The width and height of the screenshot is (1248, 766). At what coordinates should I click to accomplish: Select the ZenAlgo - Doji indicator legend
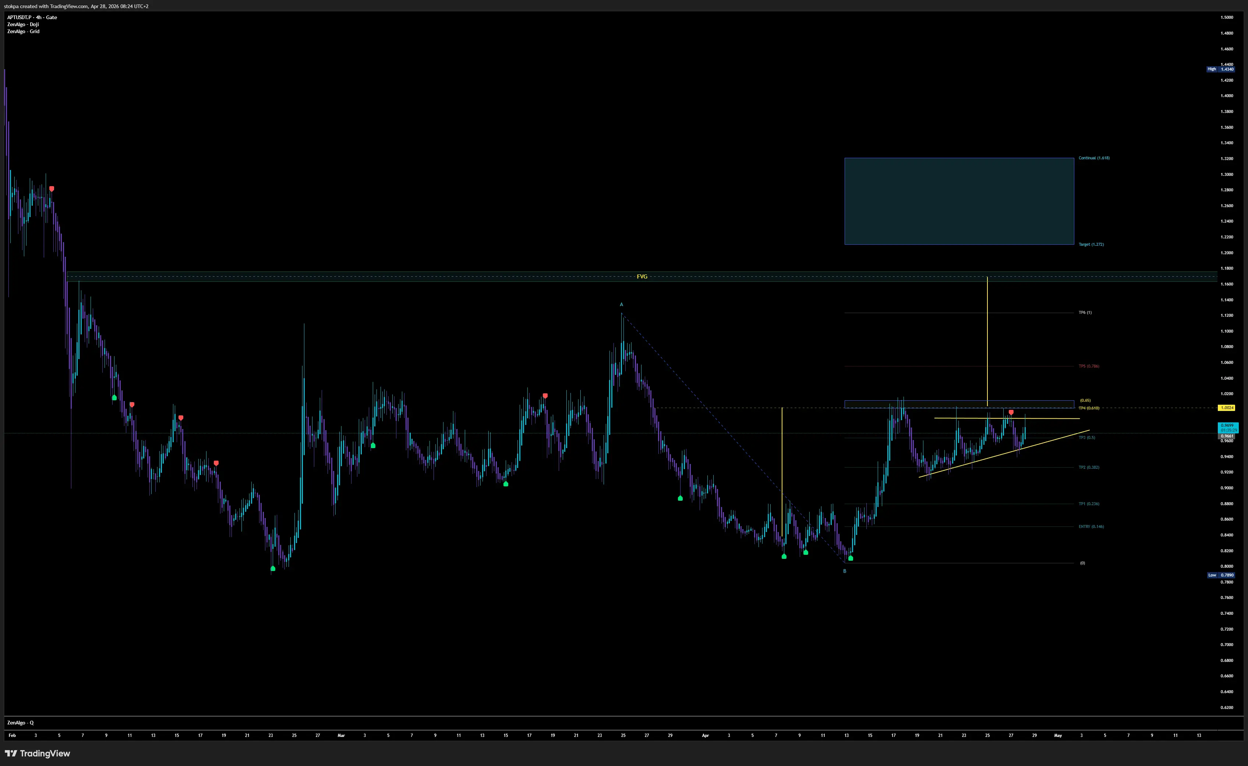[23, 24]
